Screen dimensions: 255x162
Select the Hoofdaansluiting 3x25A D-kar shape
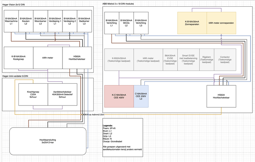click(48, 141)
